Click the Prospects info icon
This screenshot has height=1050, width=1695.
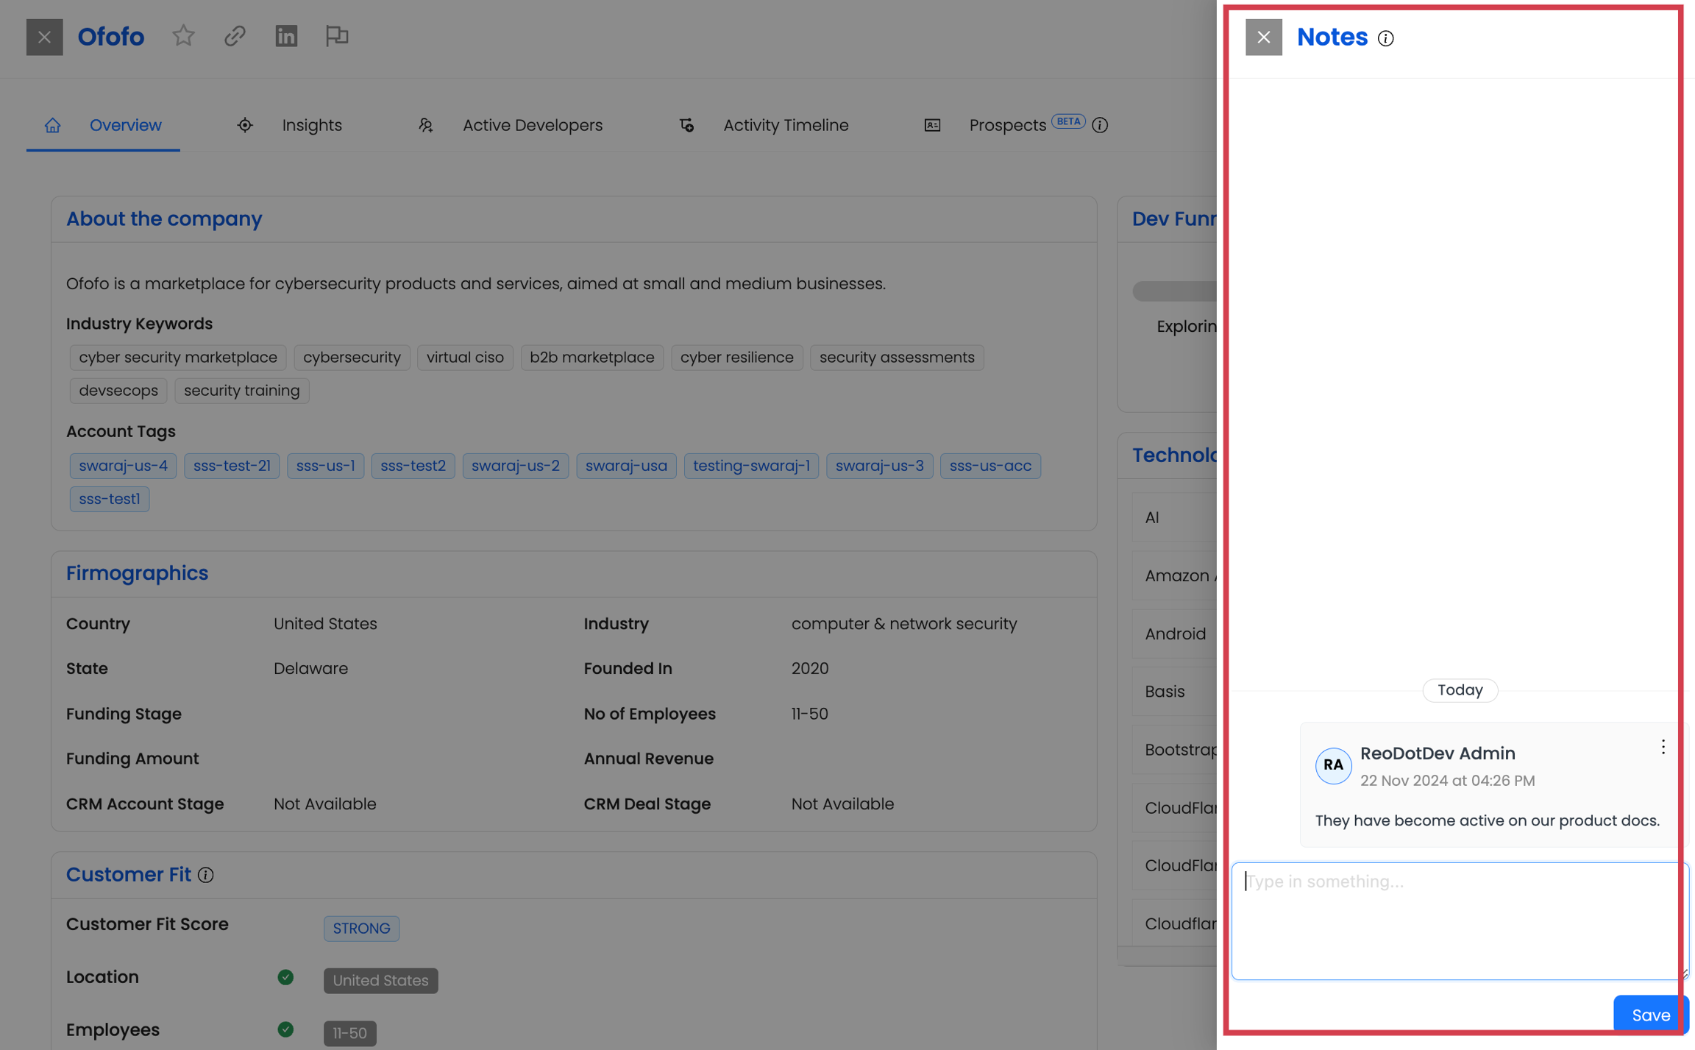point(1100,125)
